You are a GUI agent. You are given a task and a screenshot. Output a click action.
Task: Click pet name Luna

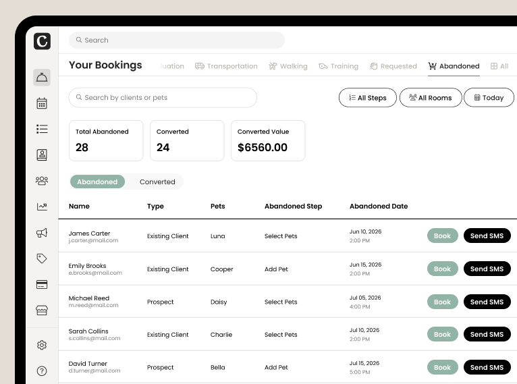[x=217, y=236]
